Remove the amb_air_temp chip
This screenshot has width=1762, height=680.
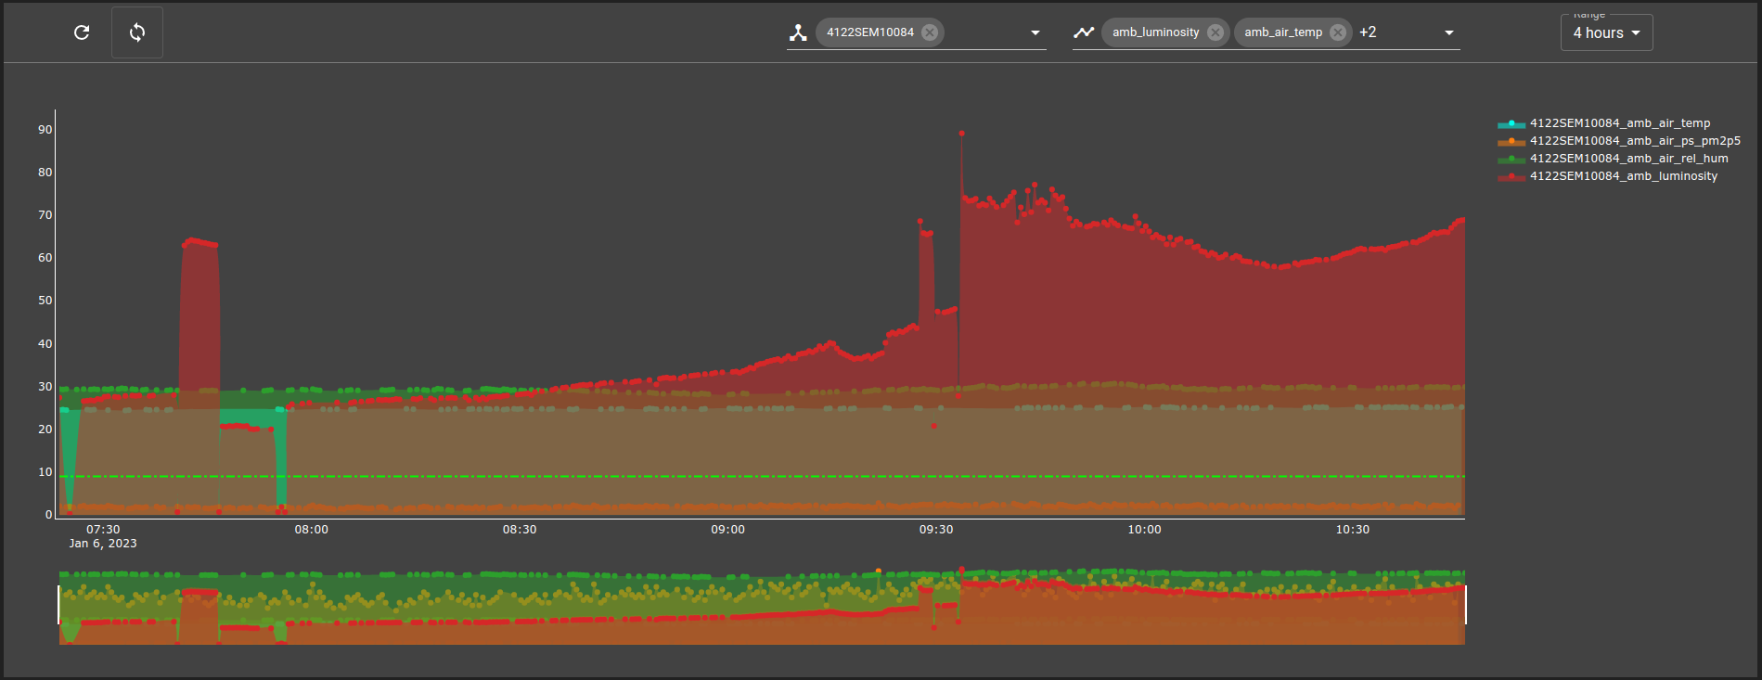1338,32
